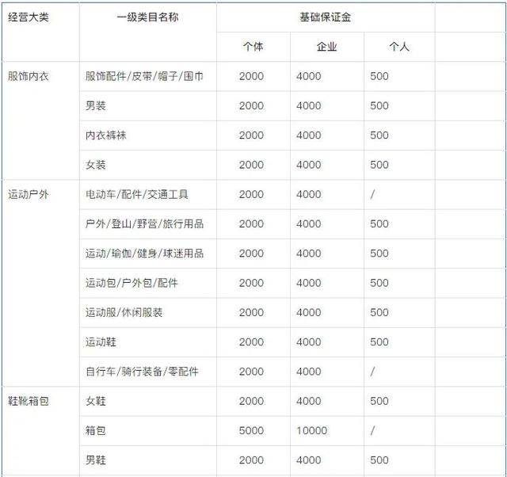Screen dimensions: 507x477
Task: Select the 运动包/户外包/配件 row name
Action: (132, 283)
